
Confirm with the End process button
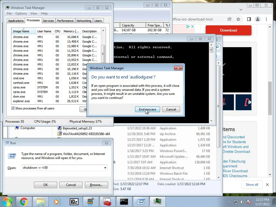pyautogui.click(x=147, y=109)
